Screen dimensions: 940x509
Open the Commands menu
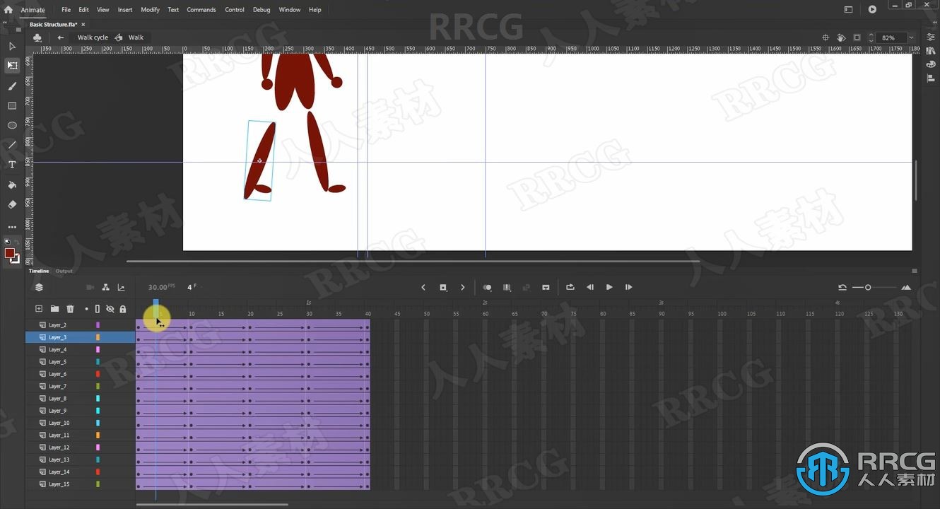[x=201, y=9]
